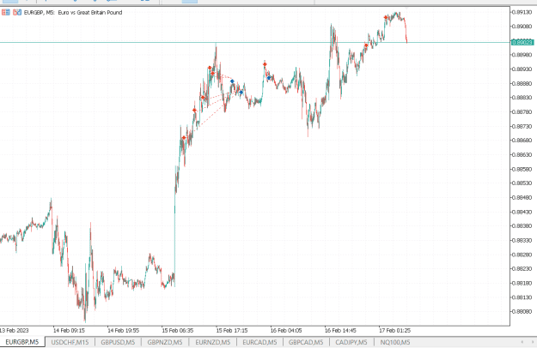The image size is (537, 348).
Task: Click the 0.88680 price scale label
Action: 523,141
